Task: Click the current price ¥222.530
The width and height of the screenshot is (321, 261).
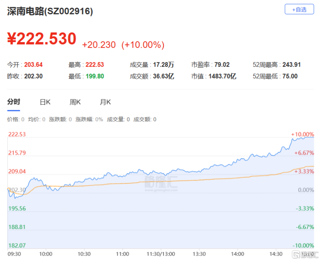Action: point(42,39)
